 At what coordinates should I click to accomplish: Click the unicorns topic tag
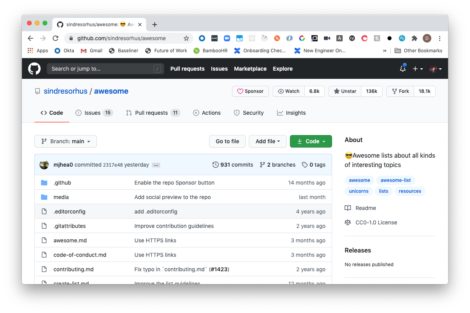pos(359,191)
